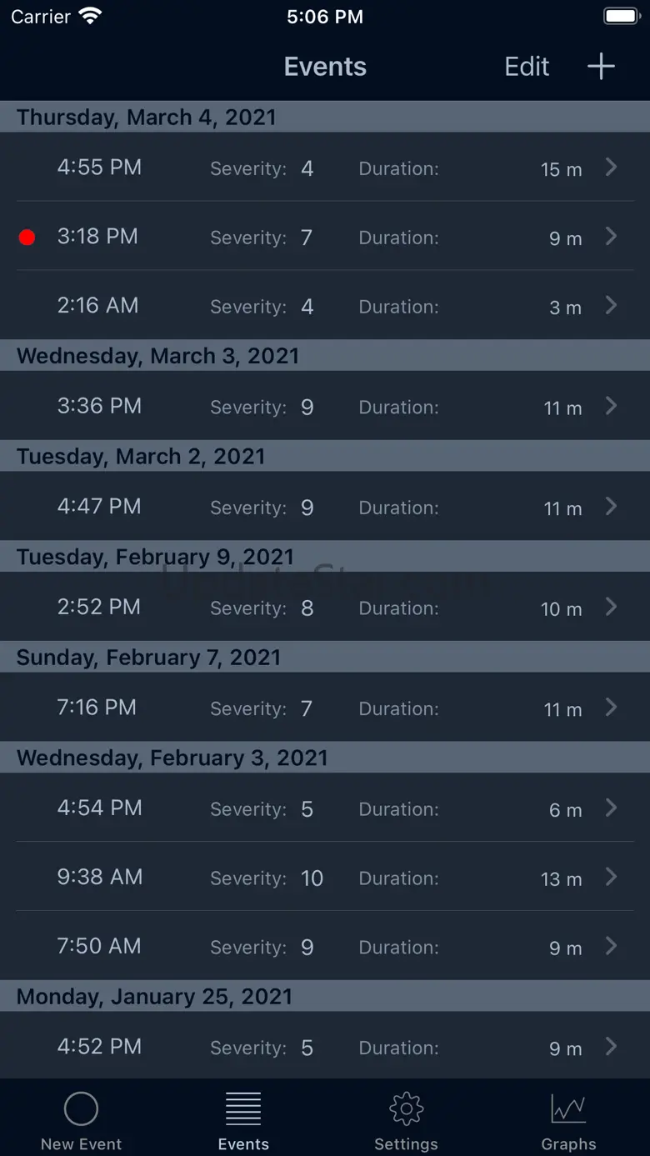Tap the red dot beside 3:18 PM event

tap(27, 238)
